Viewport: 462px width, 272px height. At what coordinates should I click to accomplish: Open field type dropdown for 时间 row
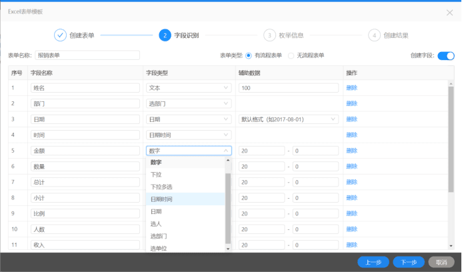[189, 135]
